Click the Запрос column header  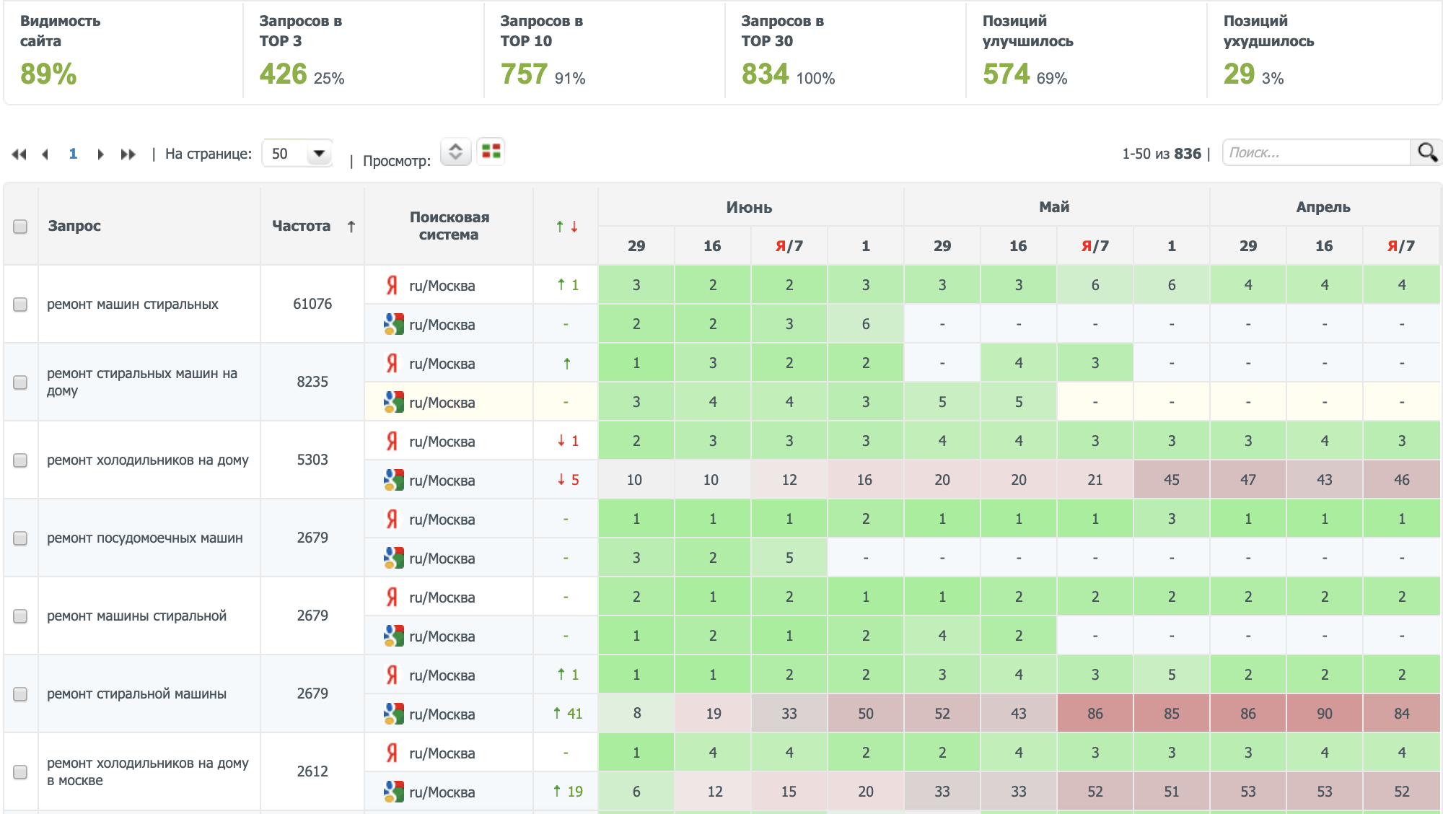tap(74, 226)
